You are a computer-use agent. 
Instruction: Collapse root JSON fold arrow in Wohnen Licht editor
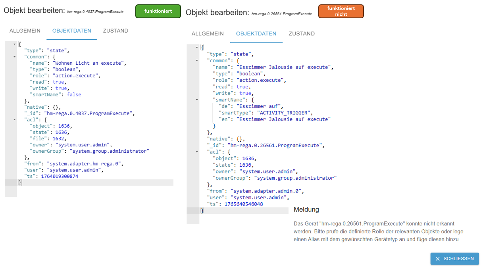pos(15,44)
